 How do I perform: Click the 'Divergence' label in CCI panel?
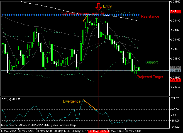[72, 101]
